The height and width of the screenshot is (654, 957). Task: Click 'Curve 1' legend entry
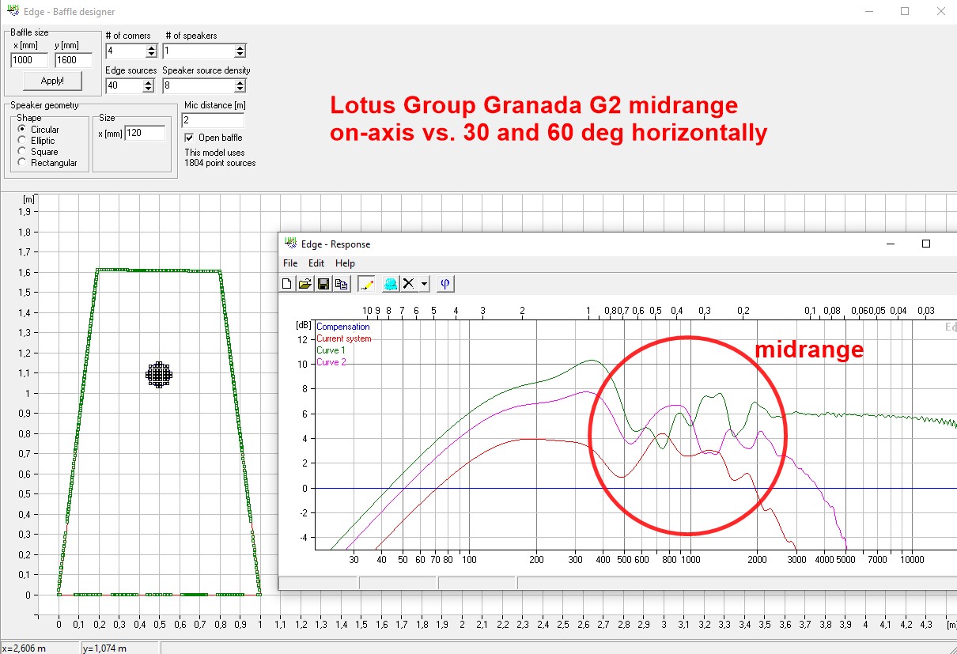point(331,350)
